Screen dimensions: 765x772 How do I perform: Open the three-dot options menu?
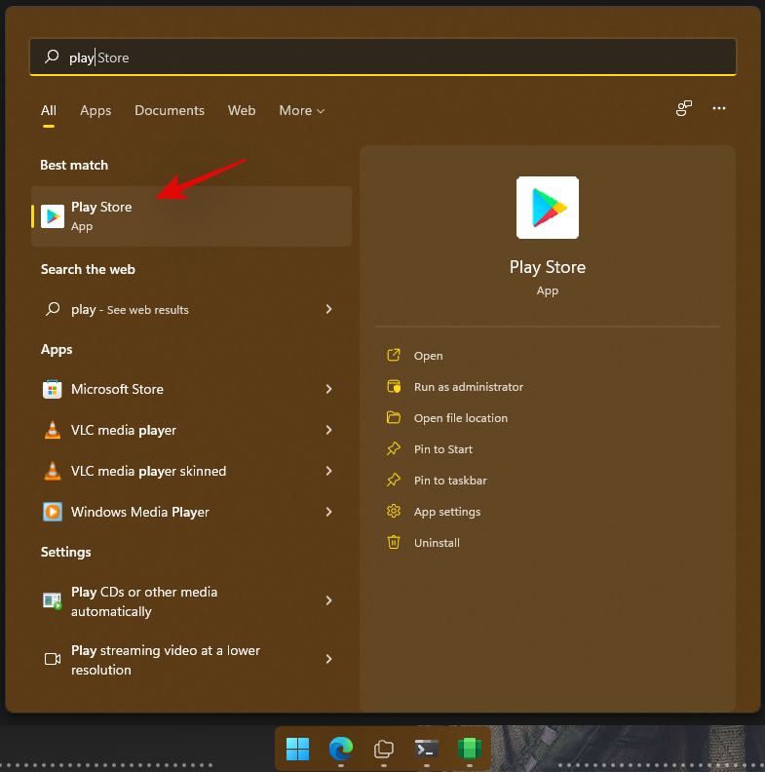click(719, 108)
